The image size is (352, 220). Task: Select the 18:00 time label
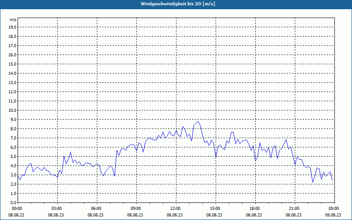point(256,209)
